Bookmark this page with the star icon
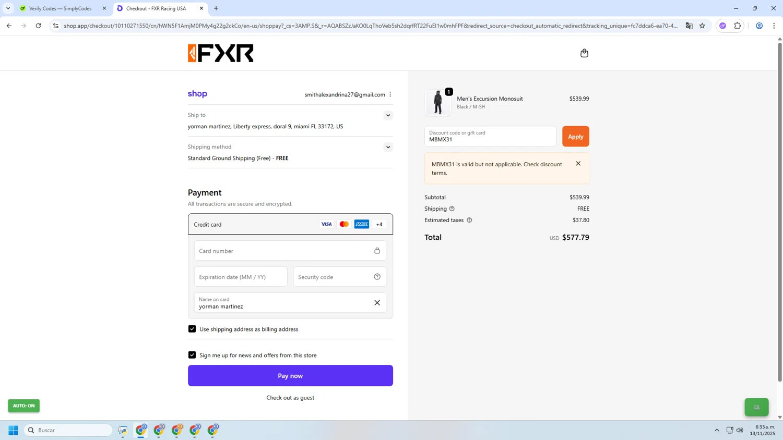This screenshot has width=783, height=440. (x=703, y=26)
